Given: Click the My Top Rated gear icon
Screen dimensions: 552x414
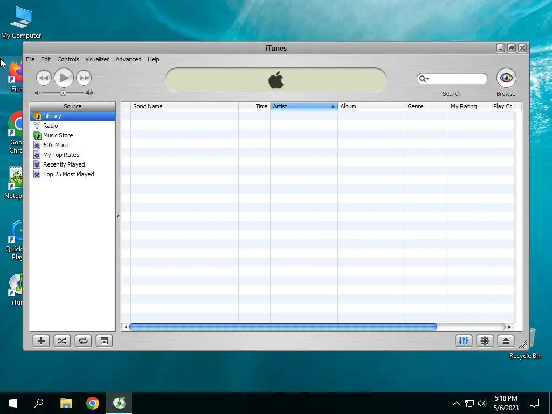Looking at the screenshot, I should coord(37,155).
